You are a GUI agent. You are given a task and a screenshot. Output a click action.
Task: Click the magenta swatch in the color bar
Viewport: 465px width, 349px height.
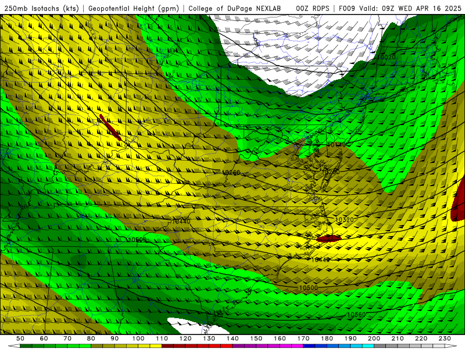coord(297,346)
